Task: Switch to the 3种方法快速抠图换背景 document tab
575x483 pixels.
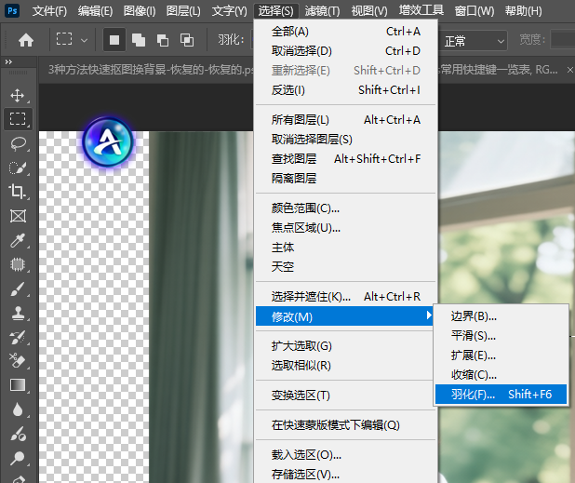Action: pyautogui.click(x=149, y=70)
